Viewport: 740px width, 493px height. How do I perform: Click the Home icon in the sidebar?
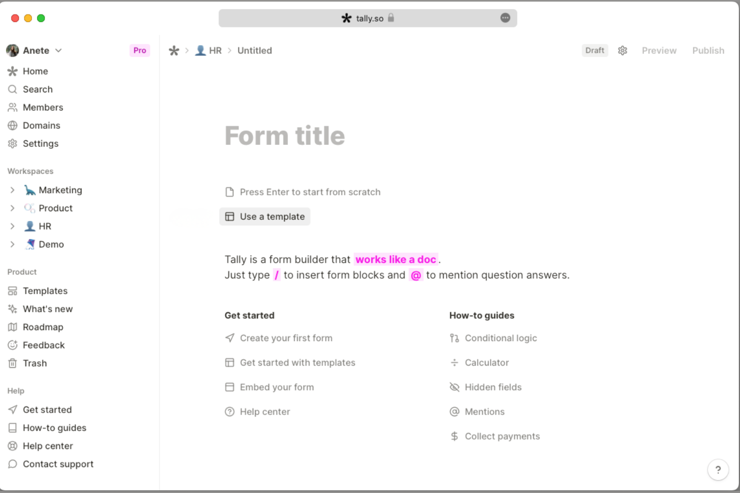coord(12,71)
